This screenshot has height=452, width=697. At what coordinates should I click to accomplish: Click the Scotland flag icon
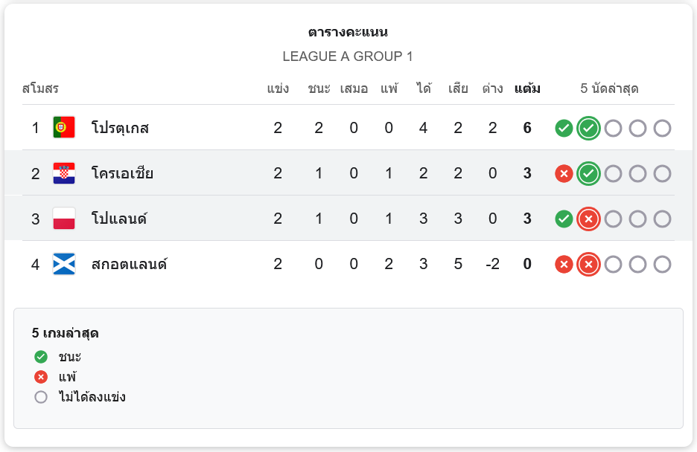[x=64, y=264]
